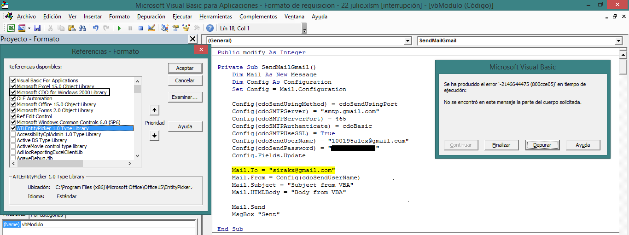Click the references list scroll-down arrow
Viewport: 629px width, 235px height.
137,156
